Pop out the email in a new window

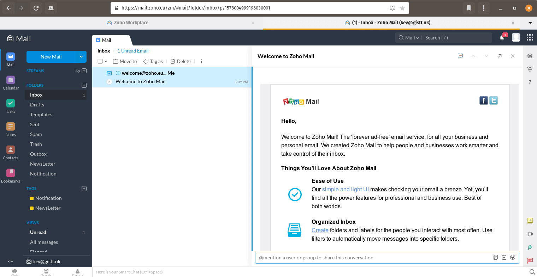tap(500, 56)
